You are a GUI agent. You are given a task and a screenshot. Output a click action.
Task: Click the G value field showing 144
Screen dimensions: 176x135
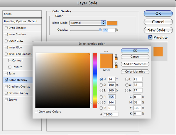point(112,102)
